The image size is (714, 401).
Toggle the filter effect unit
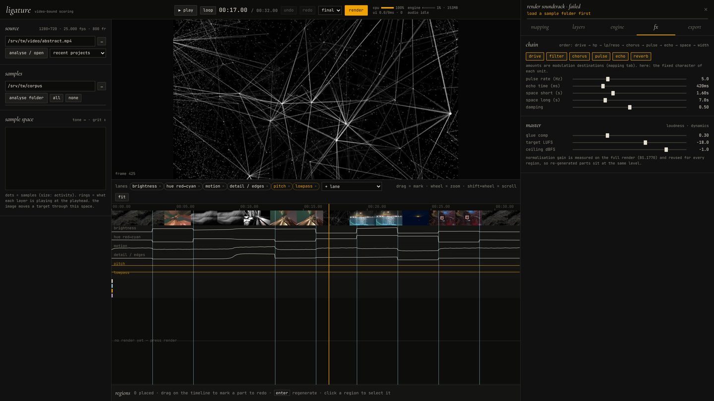(556, 56)
